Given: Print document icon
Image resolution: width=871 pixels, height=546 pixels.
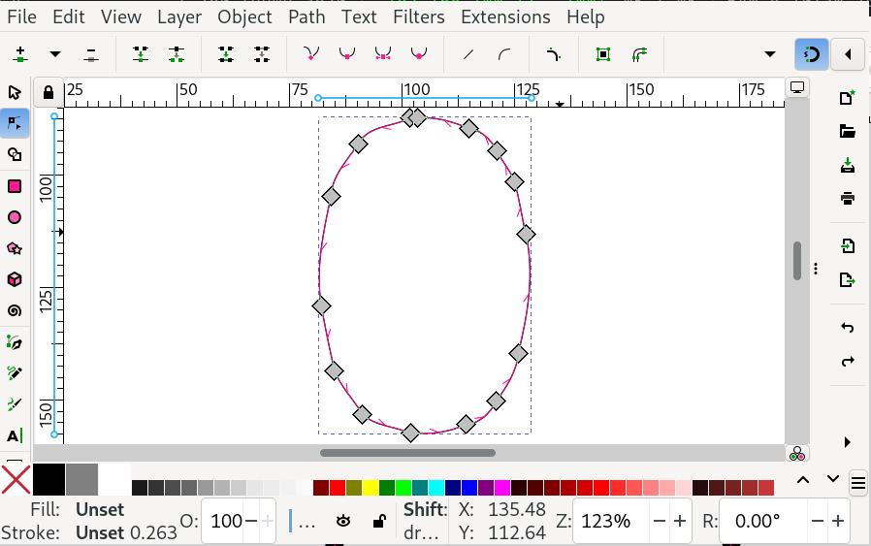Looking at the screenshot, I should click(x=847, y=198).
